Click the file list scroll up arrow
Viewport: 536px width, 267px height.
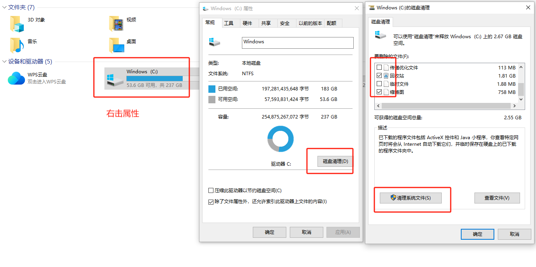[x=521, y=67]
